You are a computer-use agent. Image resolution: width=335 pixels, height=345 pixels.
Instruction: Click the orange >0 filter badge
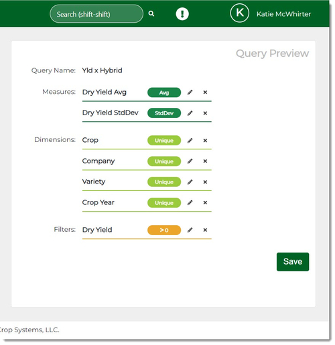pos(164,230)
